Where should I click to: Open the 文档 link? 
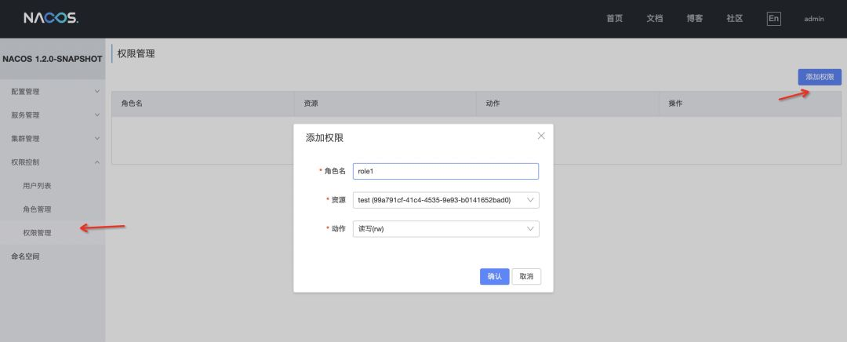pyautogui.click(x=654, y=18)
